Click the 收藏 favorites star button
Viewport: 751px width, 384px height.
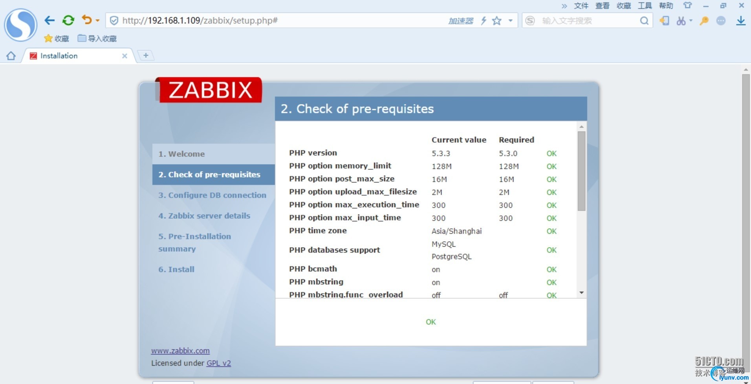click(57, 38)
